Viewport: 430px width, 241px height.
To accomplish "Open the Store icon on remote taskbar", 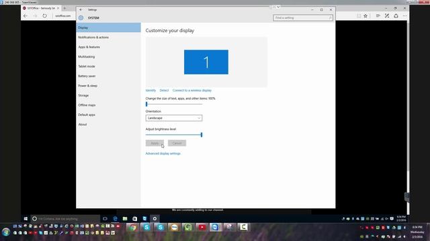I will tap(134, 219).
